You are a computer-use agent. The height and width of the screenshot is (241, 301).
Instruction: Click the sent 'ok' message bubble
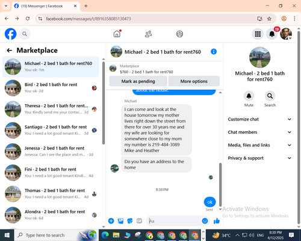tap(209, 202)
